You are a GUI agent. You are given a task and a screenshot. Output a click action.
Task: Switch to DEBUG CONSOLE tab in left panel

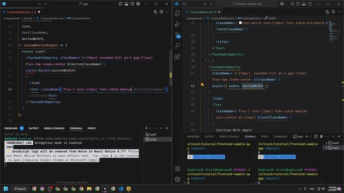pos(54,128)
